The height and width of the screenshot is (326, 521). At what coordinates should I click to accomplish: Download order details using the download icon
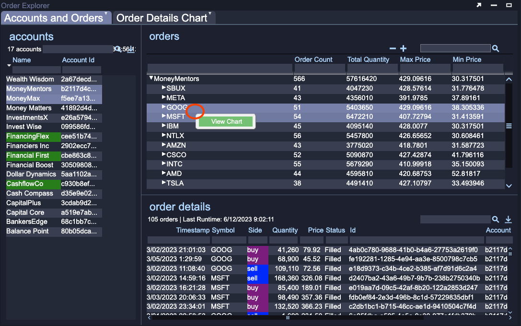click(x=509, y=220)
